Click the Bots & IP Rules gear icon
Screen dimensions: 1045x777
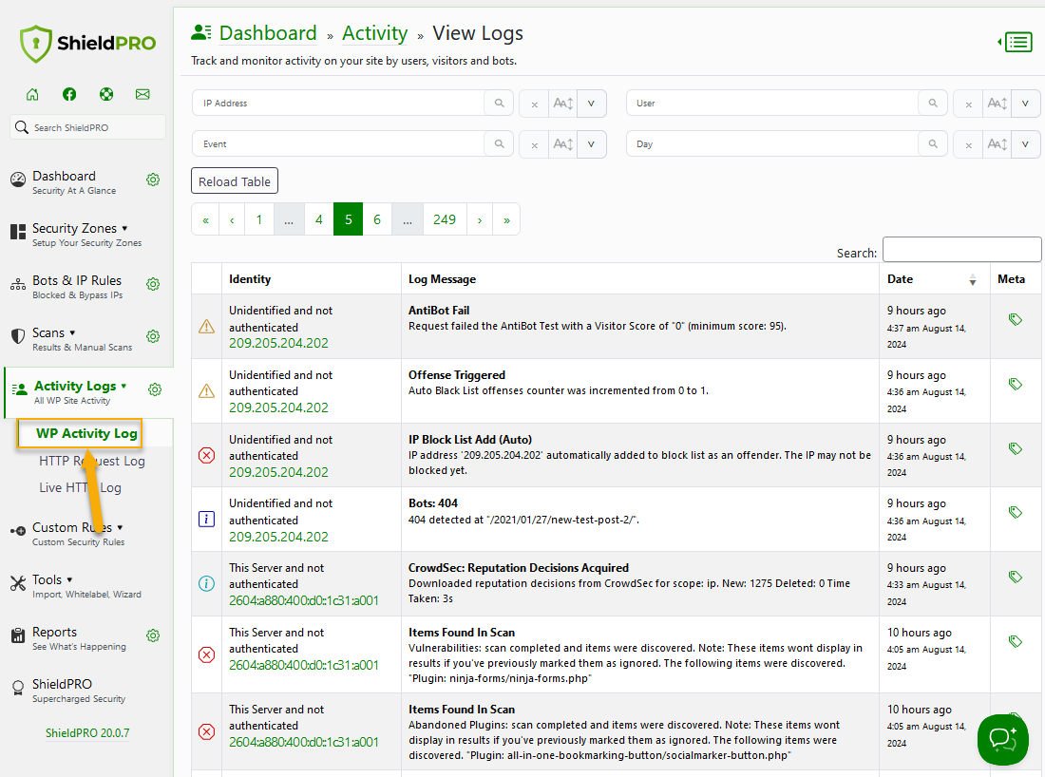coord(153,284)
